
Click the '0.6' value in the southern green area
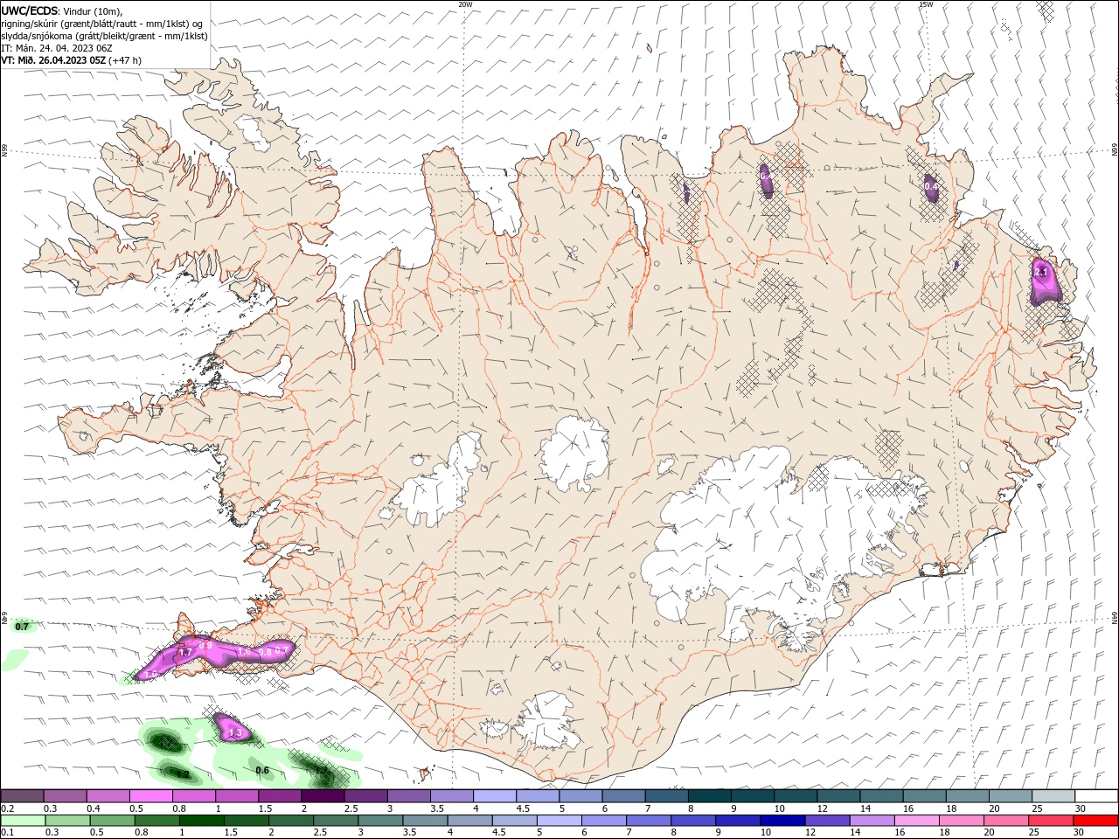click(x=261, y=770)
